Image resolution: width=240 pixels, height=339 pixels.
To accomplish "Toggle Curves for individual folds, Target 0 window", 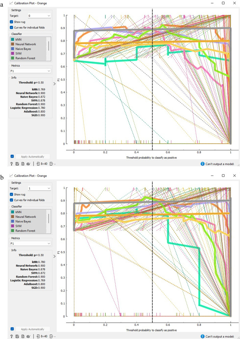I will click(11, 27).
